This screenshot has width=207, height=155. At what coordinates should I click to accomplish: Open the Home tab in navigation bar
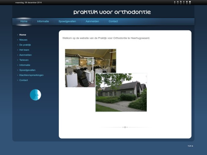coord(24,21)
